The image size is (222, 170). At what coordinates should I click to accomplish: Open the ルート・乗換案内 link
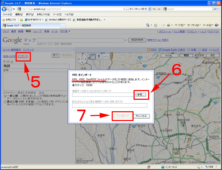[x=12, y=50]
